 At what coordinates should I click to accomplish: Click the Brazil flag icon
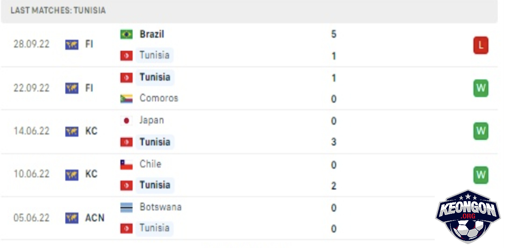pos(126,34)
